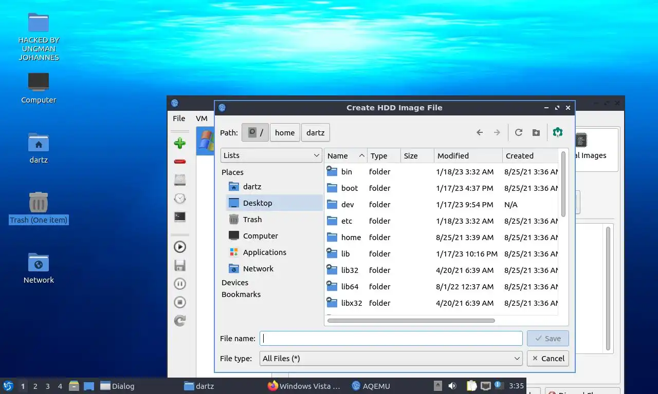Click the Reset VM icon
The height and width of the screenshot is (394, 658).
[x=180, y=321]
